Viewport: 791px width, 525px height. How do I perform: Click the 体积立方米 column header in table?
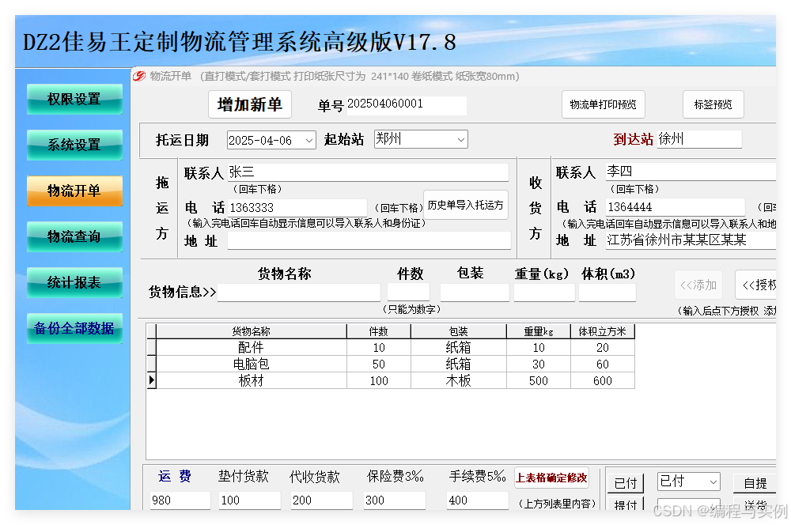(x=602, y=331)
